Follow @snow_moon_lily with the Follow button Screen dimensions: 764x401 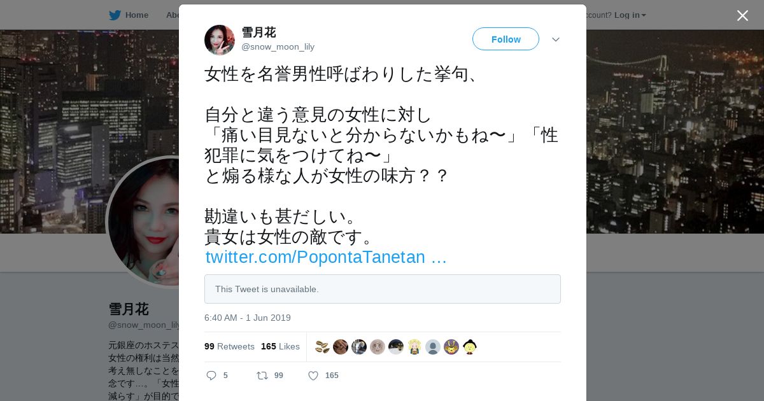(506, 39)
